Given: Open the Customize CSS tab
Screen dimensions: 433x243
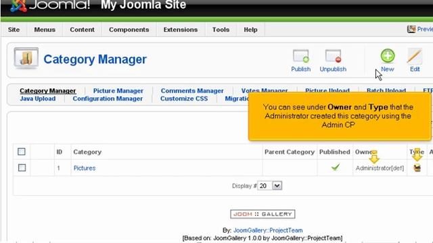Looking at the screenshot, I should pos(184,99).
